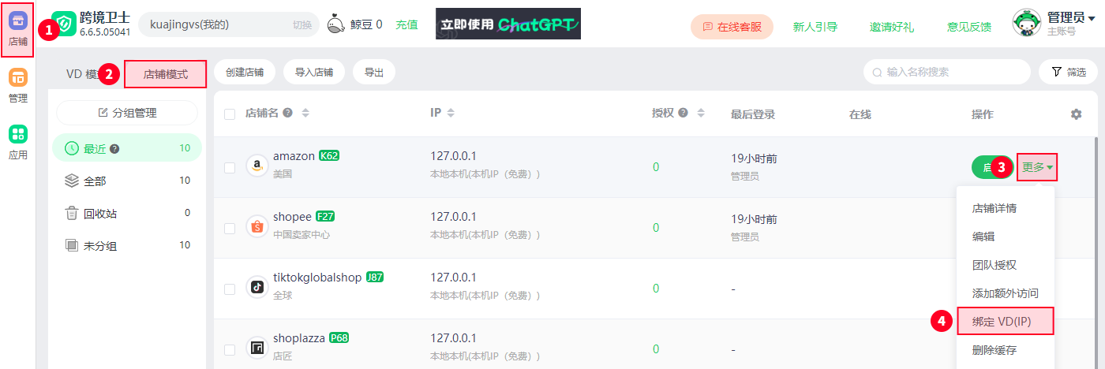This screenshot has width=1105, height=369.
Task: Click the 鲸豆 whale icon
Action: (x=337, y=24)
